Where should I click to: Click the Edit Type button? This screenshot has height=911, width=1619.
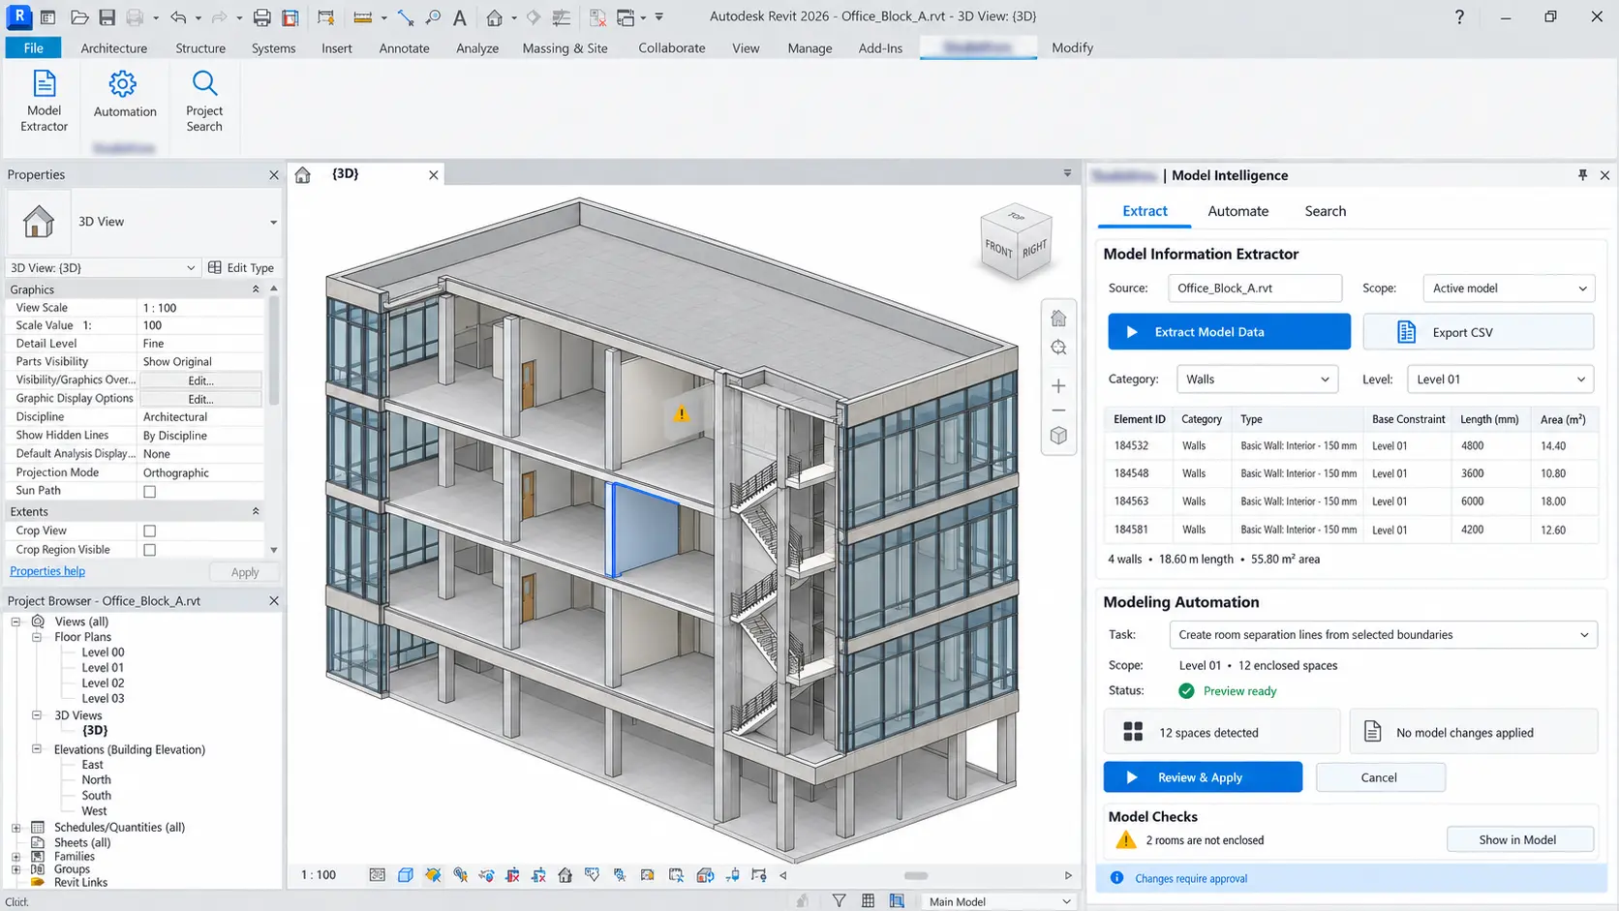pos(241,268)
